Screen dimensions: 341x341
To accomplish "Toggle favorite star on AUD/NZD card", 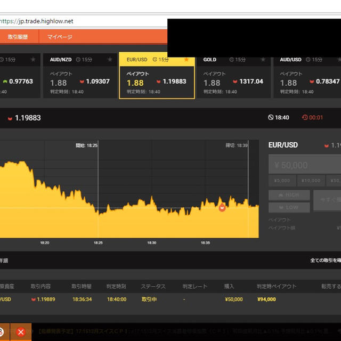I will (x=110, y=59).
